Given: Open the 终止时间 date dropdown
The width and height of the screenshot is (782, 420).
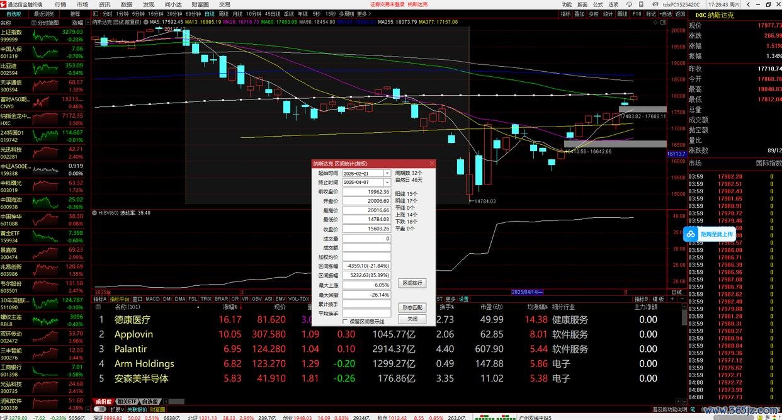Looking at the screenshot, I should (x=388, y=182).
